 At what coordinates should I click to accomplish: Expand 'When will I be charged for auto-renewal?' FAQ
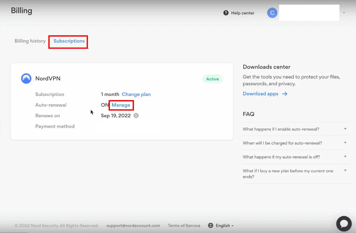pos(296,143)
